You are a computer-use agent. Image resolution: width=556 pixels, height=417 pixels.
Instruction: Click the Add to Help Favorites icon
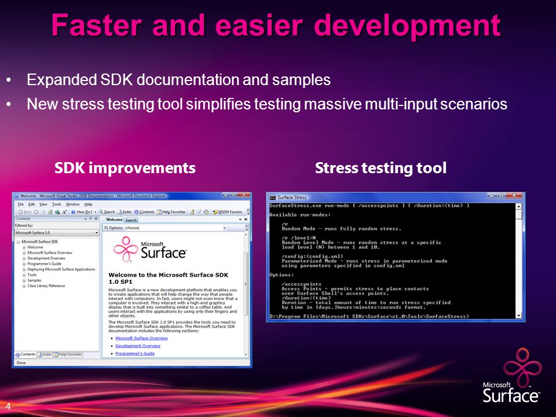click(192, 212)
